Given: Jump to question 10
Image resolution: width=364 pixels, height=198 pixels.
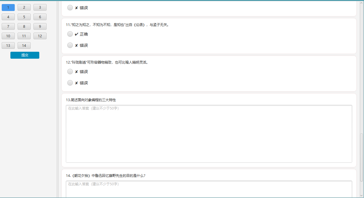Looking at the screenshot, I should click(x=8, y=36).
